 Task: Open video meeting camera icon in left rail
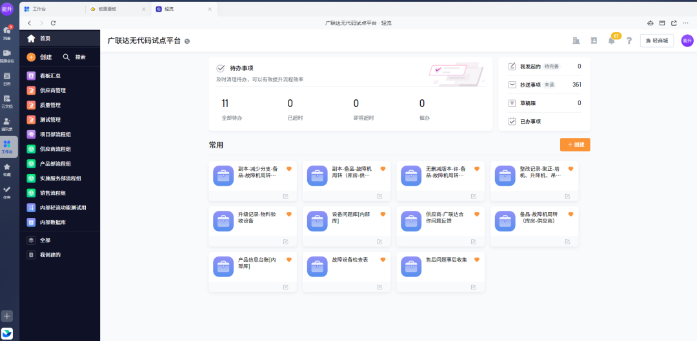[7, 55]
